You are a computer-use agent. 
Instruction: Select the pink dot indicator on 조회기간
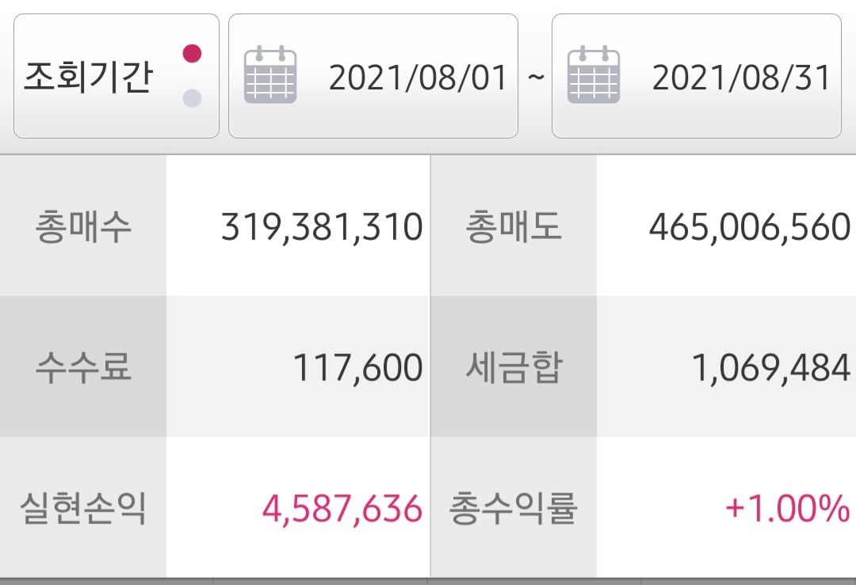[x=192, y=54]
